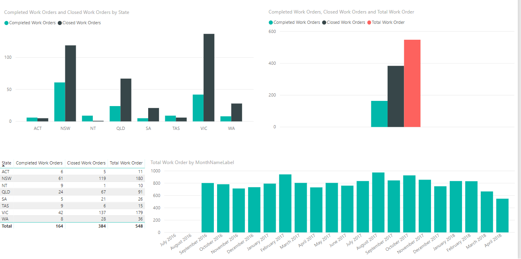Viewport: 521px width, 259px height.
Task: Click the teal Completed Work Orders total bar
Action: [379, 114]
